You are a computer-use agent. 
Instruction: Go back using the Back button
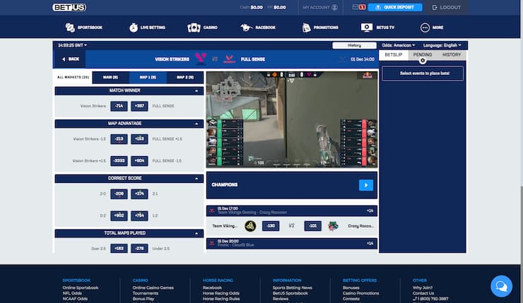pyautogui.click(x=71, y=59)
